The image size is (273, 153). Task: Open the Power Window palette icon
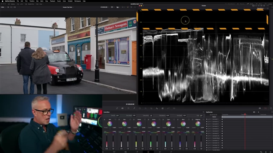(140, 108)
